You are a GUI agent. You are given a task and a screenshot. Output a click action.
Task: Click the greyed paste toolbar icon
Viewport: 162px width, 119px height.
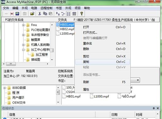(x=50, y=14)
